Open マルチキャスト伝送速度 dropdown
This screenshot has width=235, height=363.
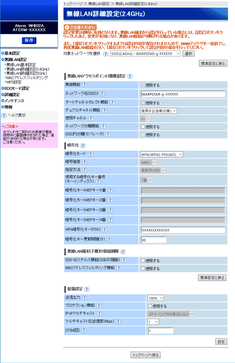153,322
